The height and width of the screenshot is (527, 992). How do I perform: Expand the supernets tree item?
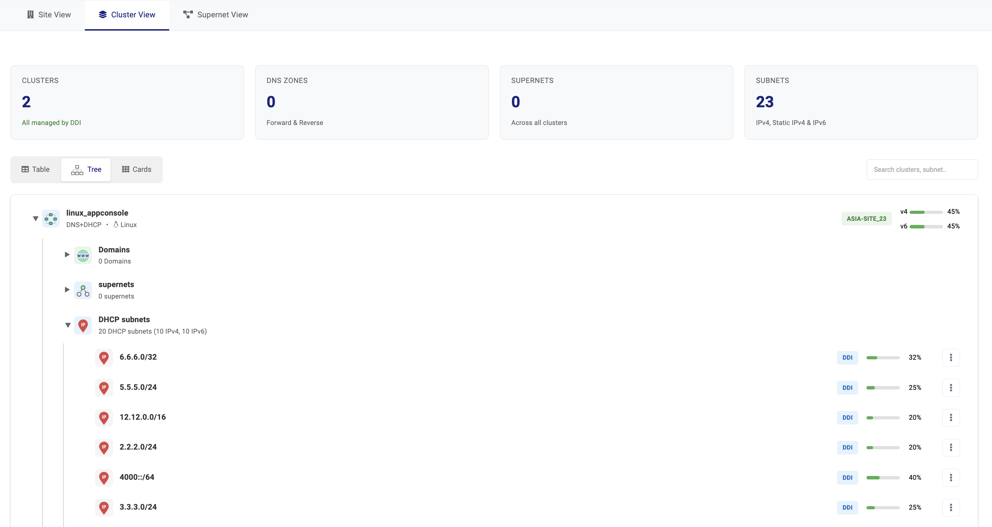coord(67,290)
